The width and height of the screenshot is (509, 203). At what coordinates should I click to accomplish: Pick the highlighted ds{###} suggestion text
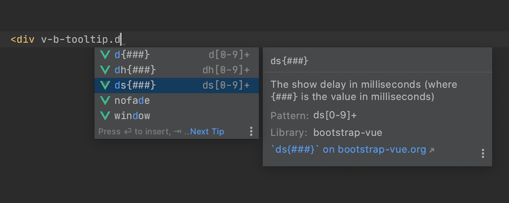pos(135,85)
